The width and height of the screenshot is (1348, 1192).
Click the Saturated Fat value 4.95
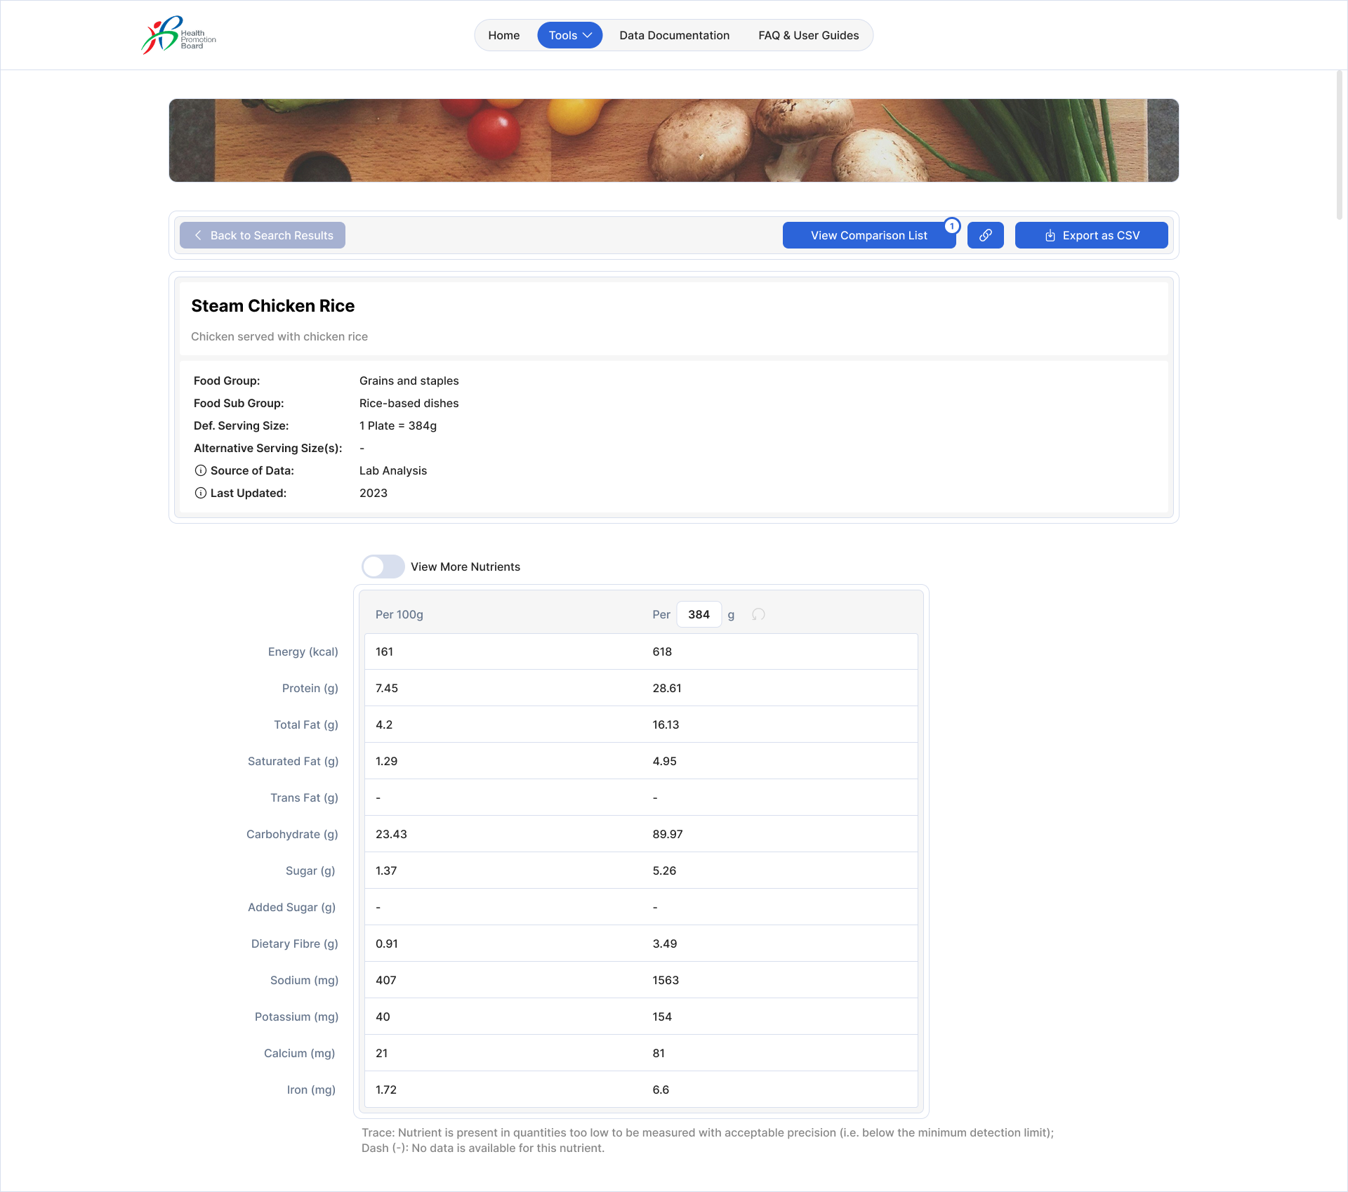point(664,761)
